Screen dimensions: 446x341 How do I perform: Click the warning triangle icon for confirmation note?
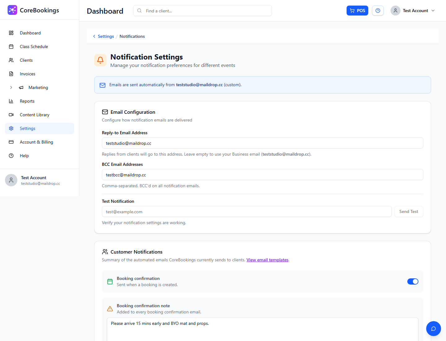tap(110, 309)
